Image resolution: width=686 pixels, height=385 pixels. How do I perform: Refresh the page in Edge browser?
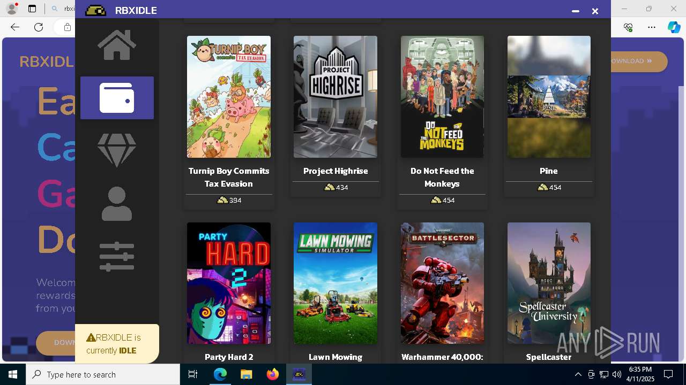[x=39, y=27]
